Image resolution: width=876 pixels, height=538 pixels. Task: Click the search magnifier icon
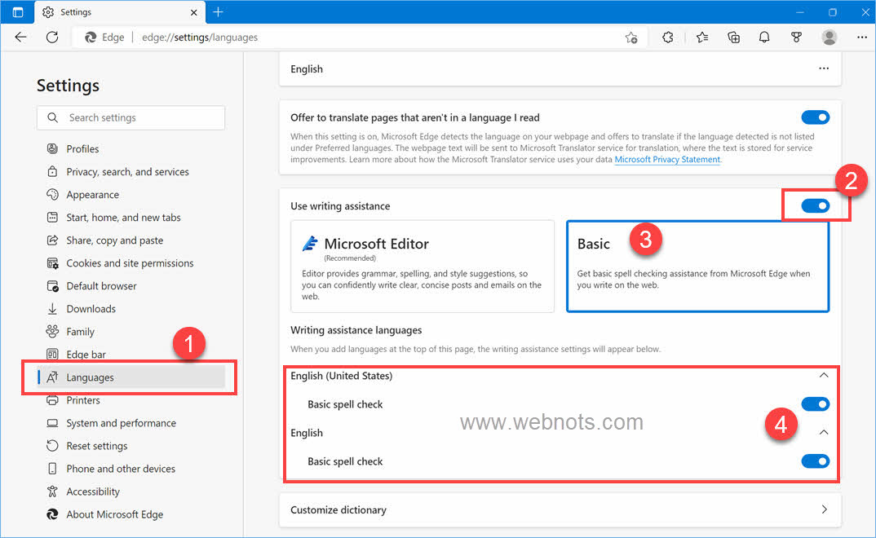pyautogui.click(x=52, y=117)
